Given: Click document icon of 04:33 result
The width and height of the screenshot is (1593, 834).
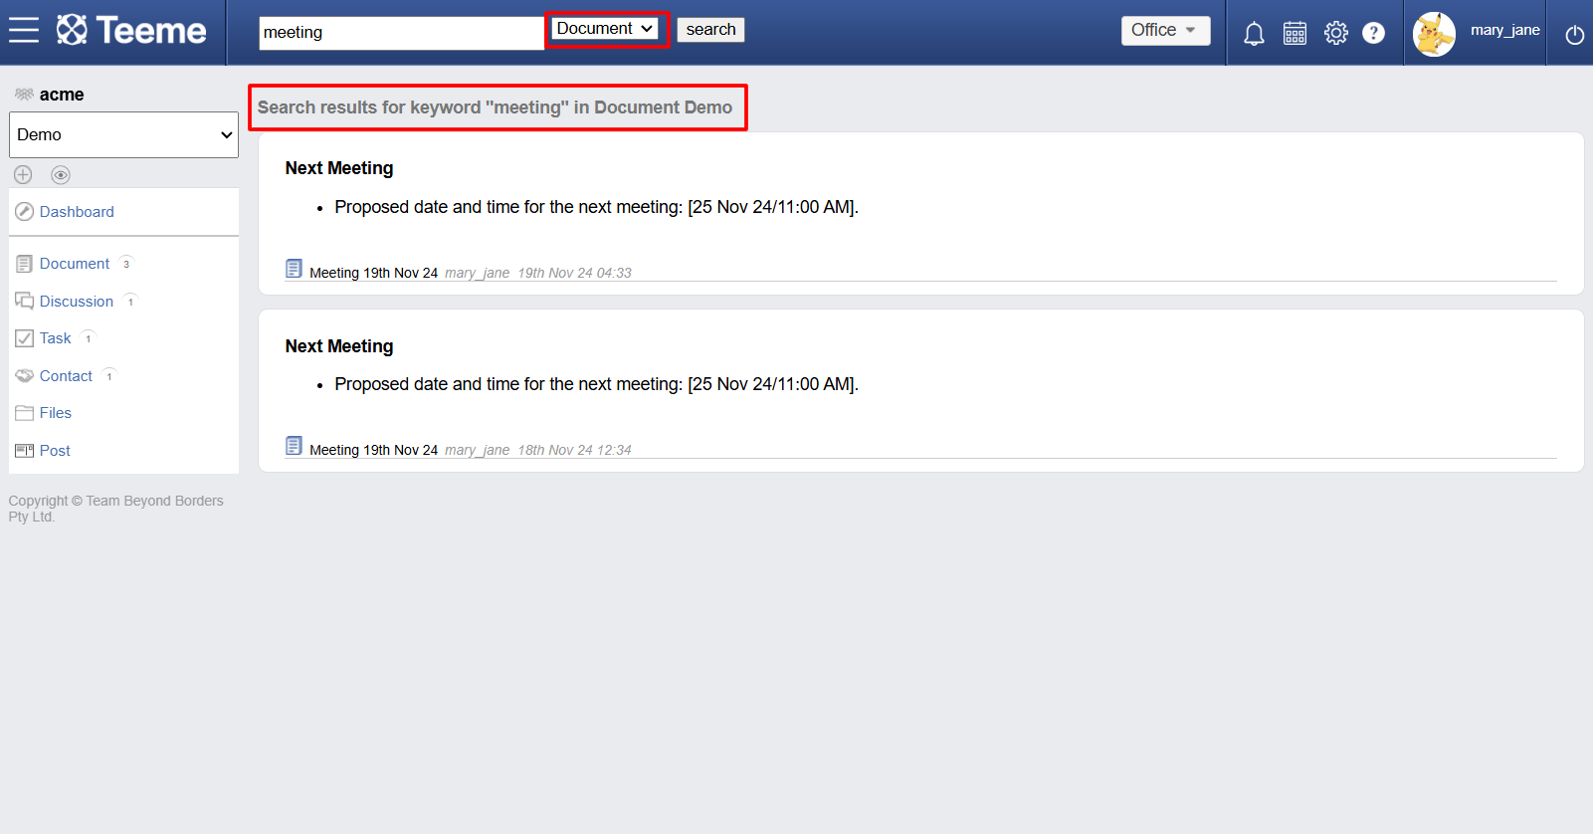Looking at the screenshot, I should (x=294, y=268).
